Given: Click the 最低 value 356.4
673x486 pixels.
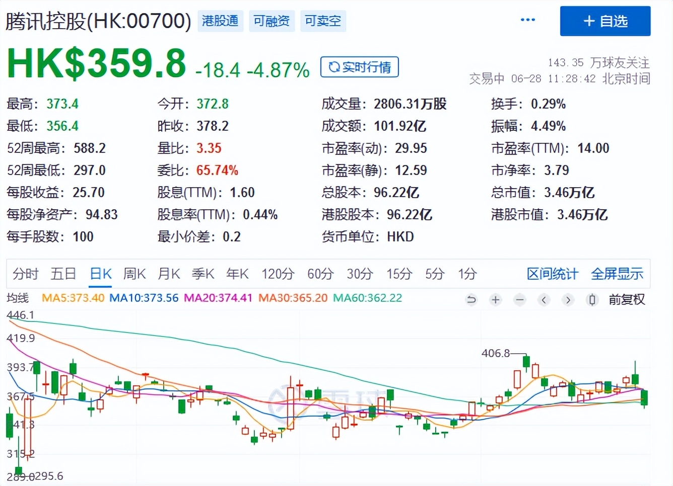Looking at the screenshot, I should pos(62,126).
